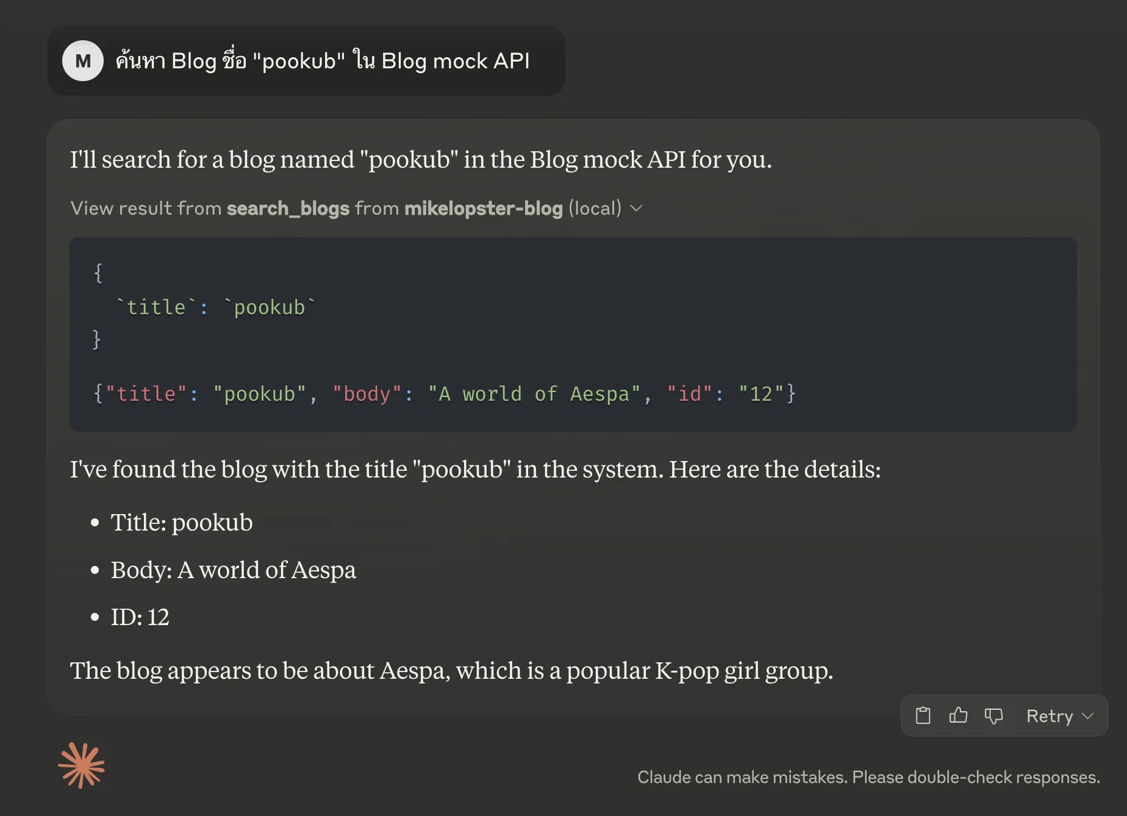The image size is (1127, 816).
Task: Click the M user avatar
Action: [83, 60]
